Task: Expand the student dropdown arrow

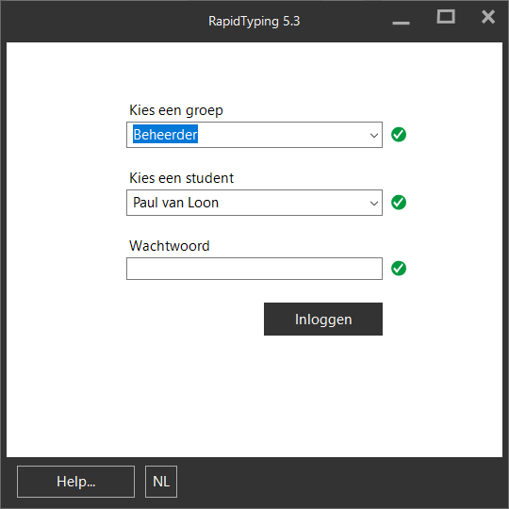Action: tap(374, 203)
